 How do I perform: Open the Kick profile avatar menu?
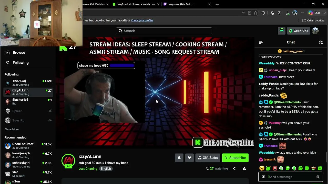tap(315, 31)
